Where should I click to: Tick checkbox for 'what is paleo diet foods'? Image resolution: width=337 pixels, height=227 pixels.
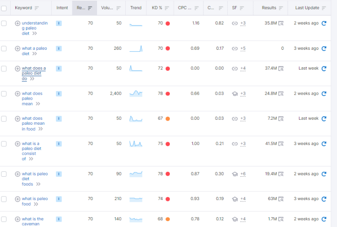[x=4, y=174]
